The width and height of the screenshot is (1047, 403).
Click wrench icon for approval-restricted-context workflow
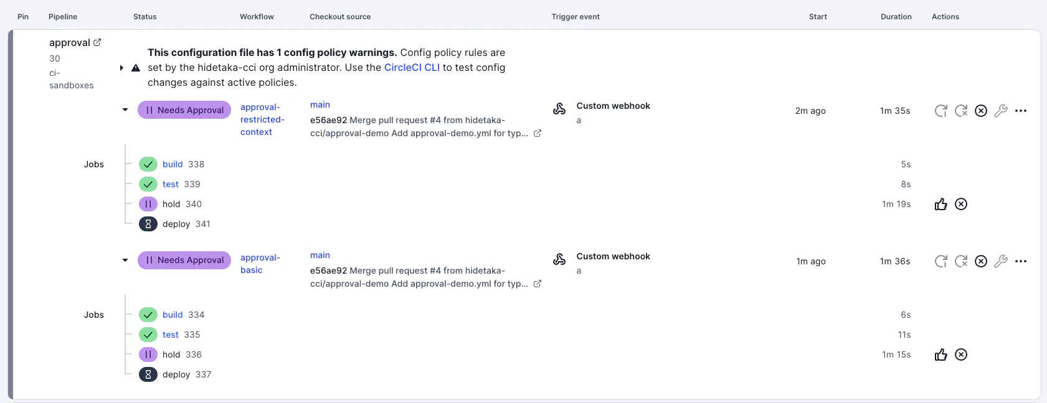pyautogui.click(x=1001, y=111)
